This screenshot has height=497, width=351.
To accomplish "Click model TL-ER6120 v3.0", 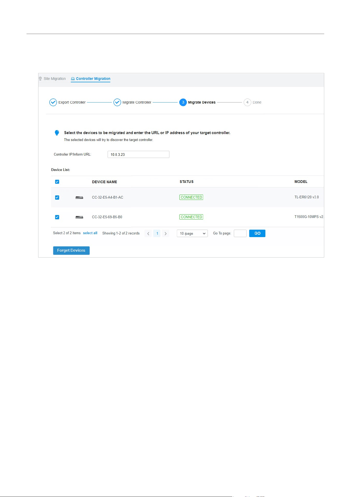I will 306,197.
